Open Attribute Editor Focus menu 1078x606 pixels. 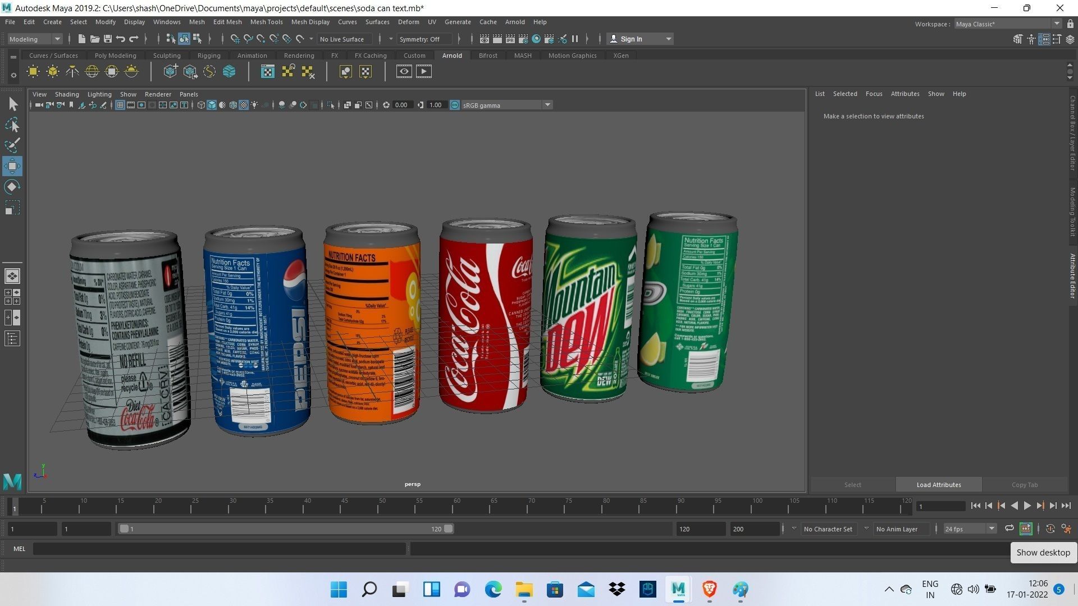pyautogui.click(x=874, y=94)
